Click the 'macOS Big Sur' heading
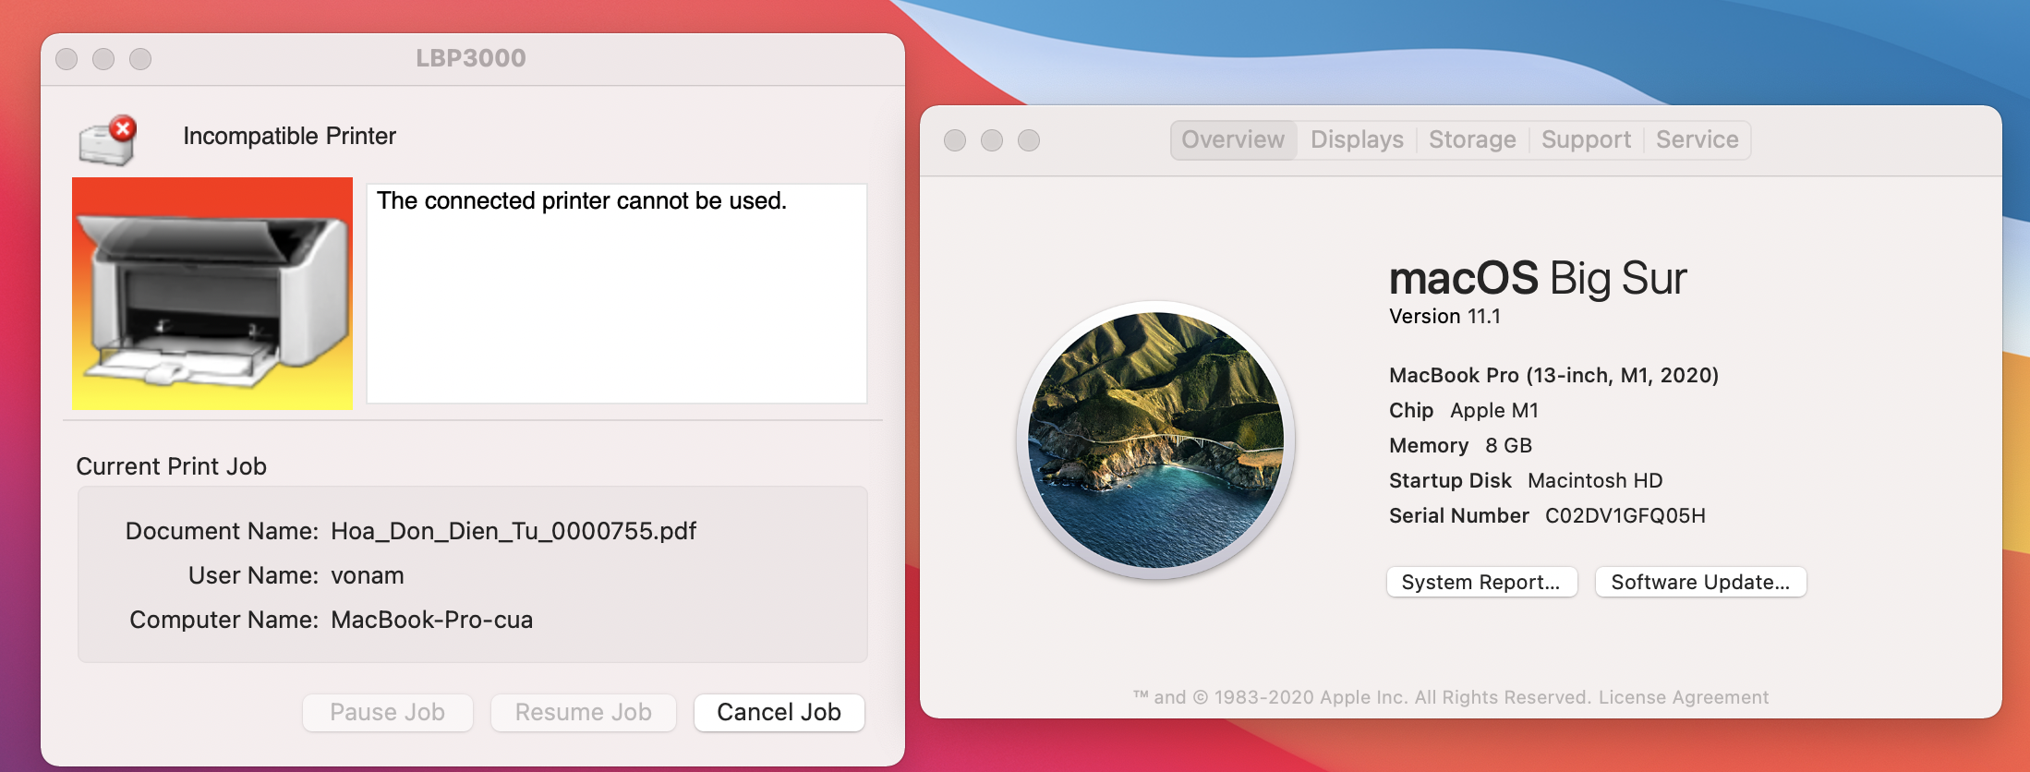 1538,278
